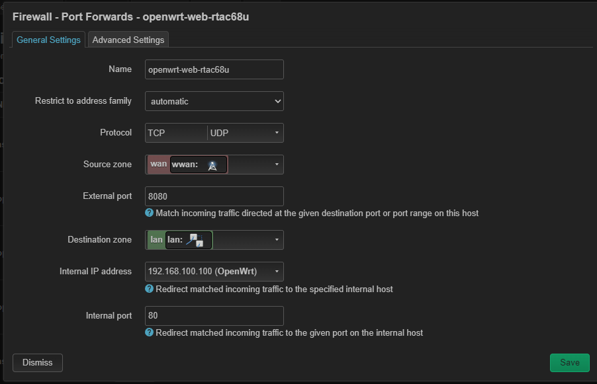Click the Redirect to given port help text
This screenshot has height=384, width=597.
pos(289,332)
